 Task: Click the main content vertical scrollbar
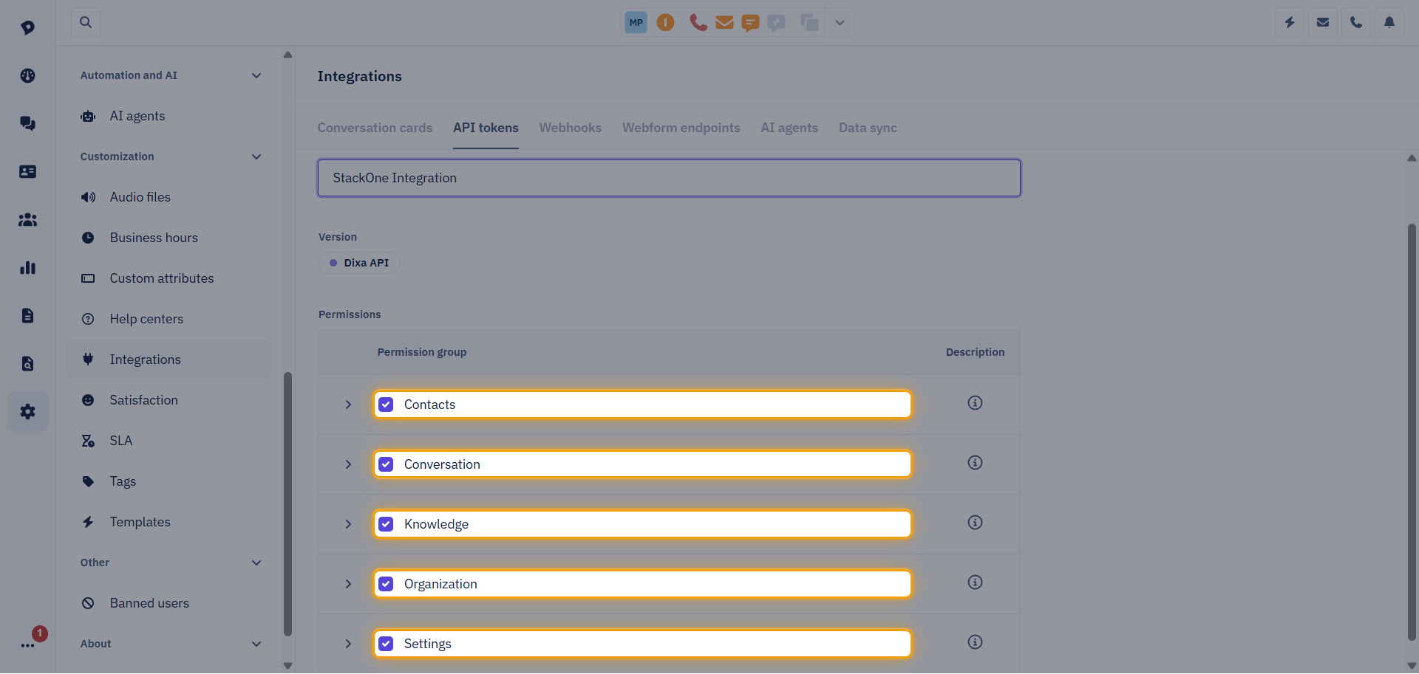tap(1412, 432)
